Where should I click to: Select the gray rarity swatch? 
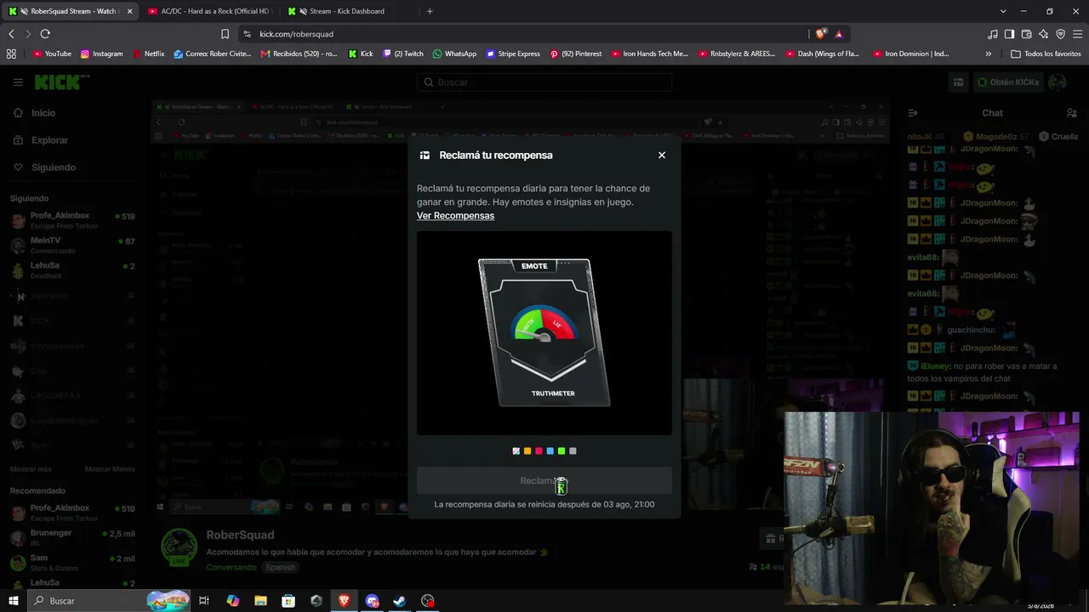pos(573,451)
